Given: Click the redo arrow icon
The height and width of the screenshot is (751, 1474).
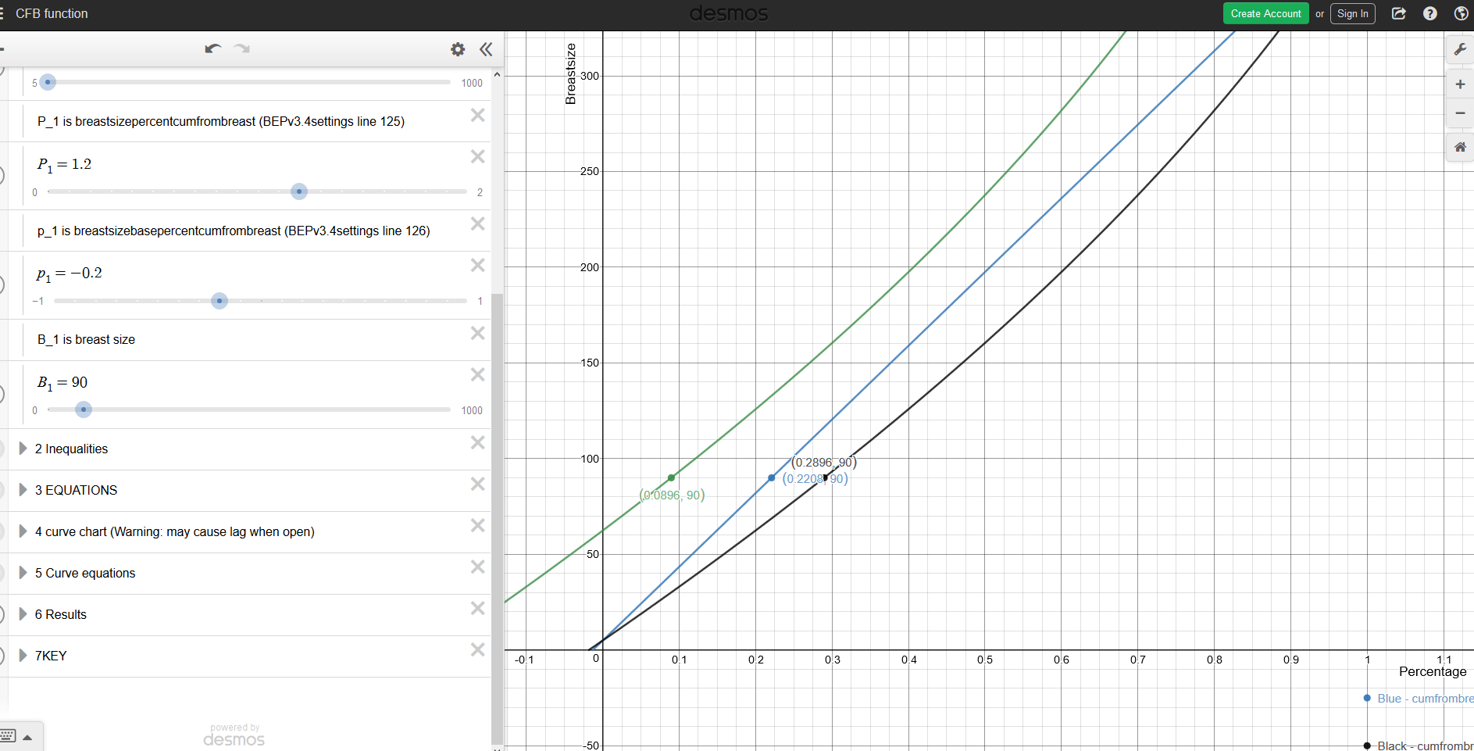Looking at the screenshot, I should [242, 49].
